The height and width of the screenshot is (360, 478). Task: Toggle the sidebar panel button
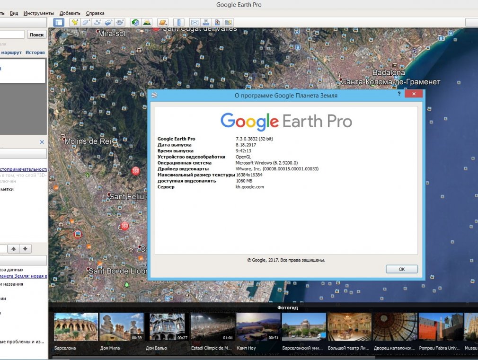59,22
